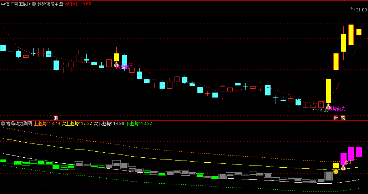Click the 下趋势: 13.22 value

(x=139, y=124)
